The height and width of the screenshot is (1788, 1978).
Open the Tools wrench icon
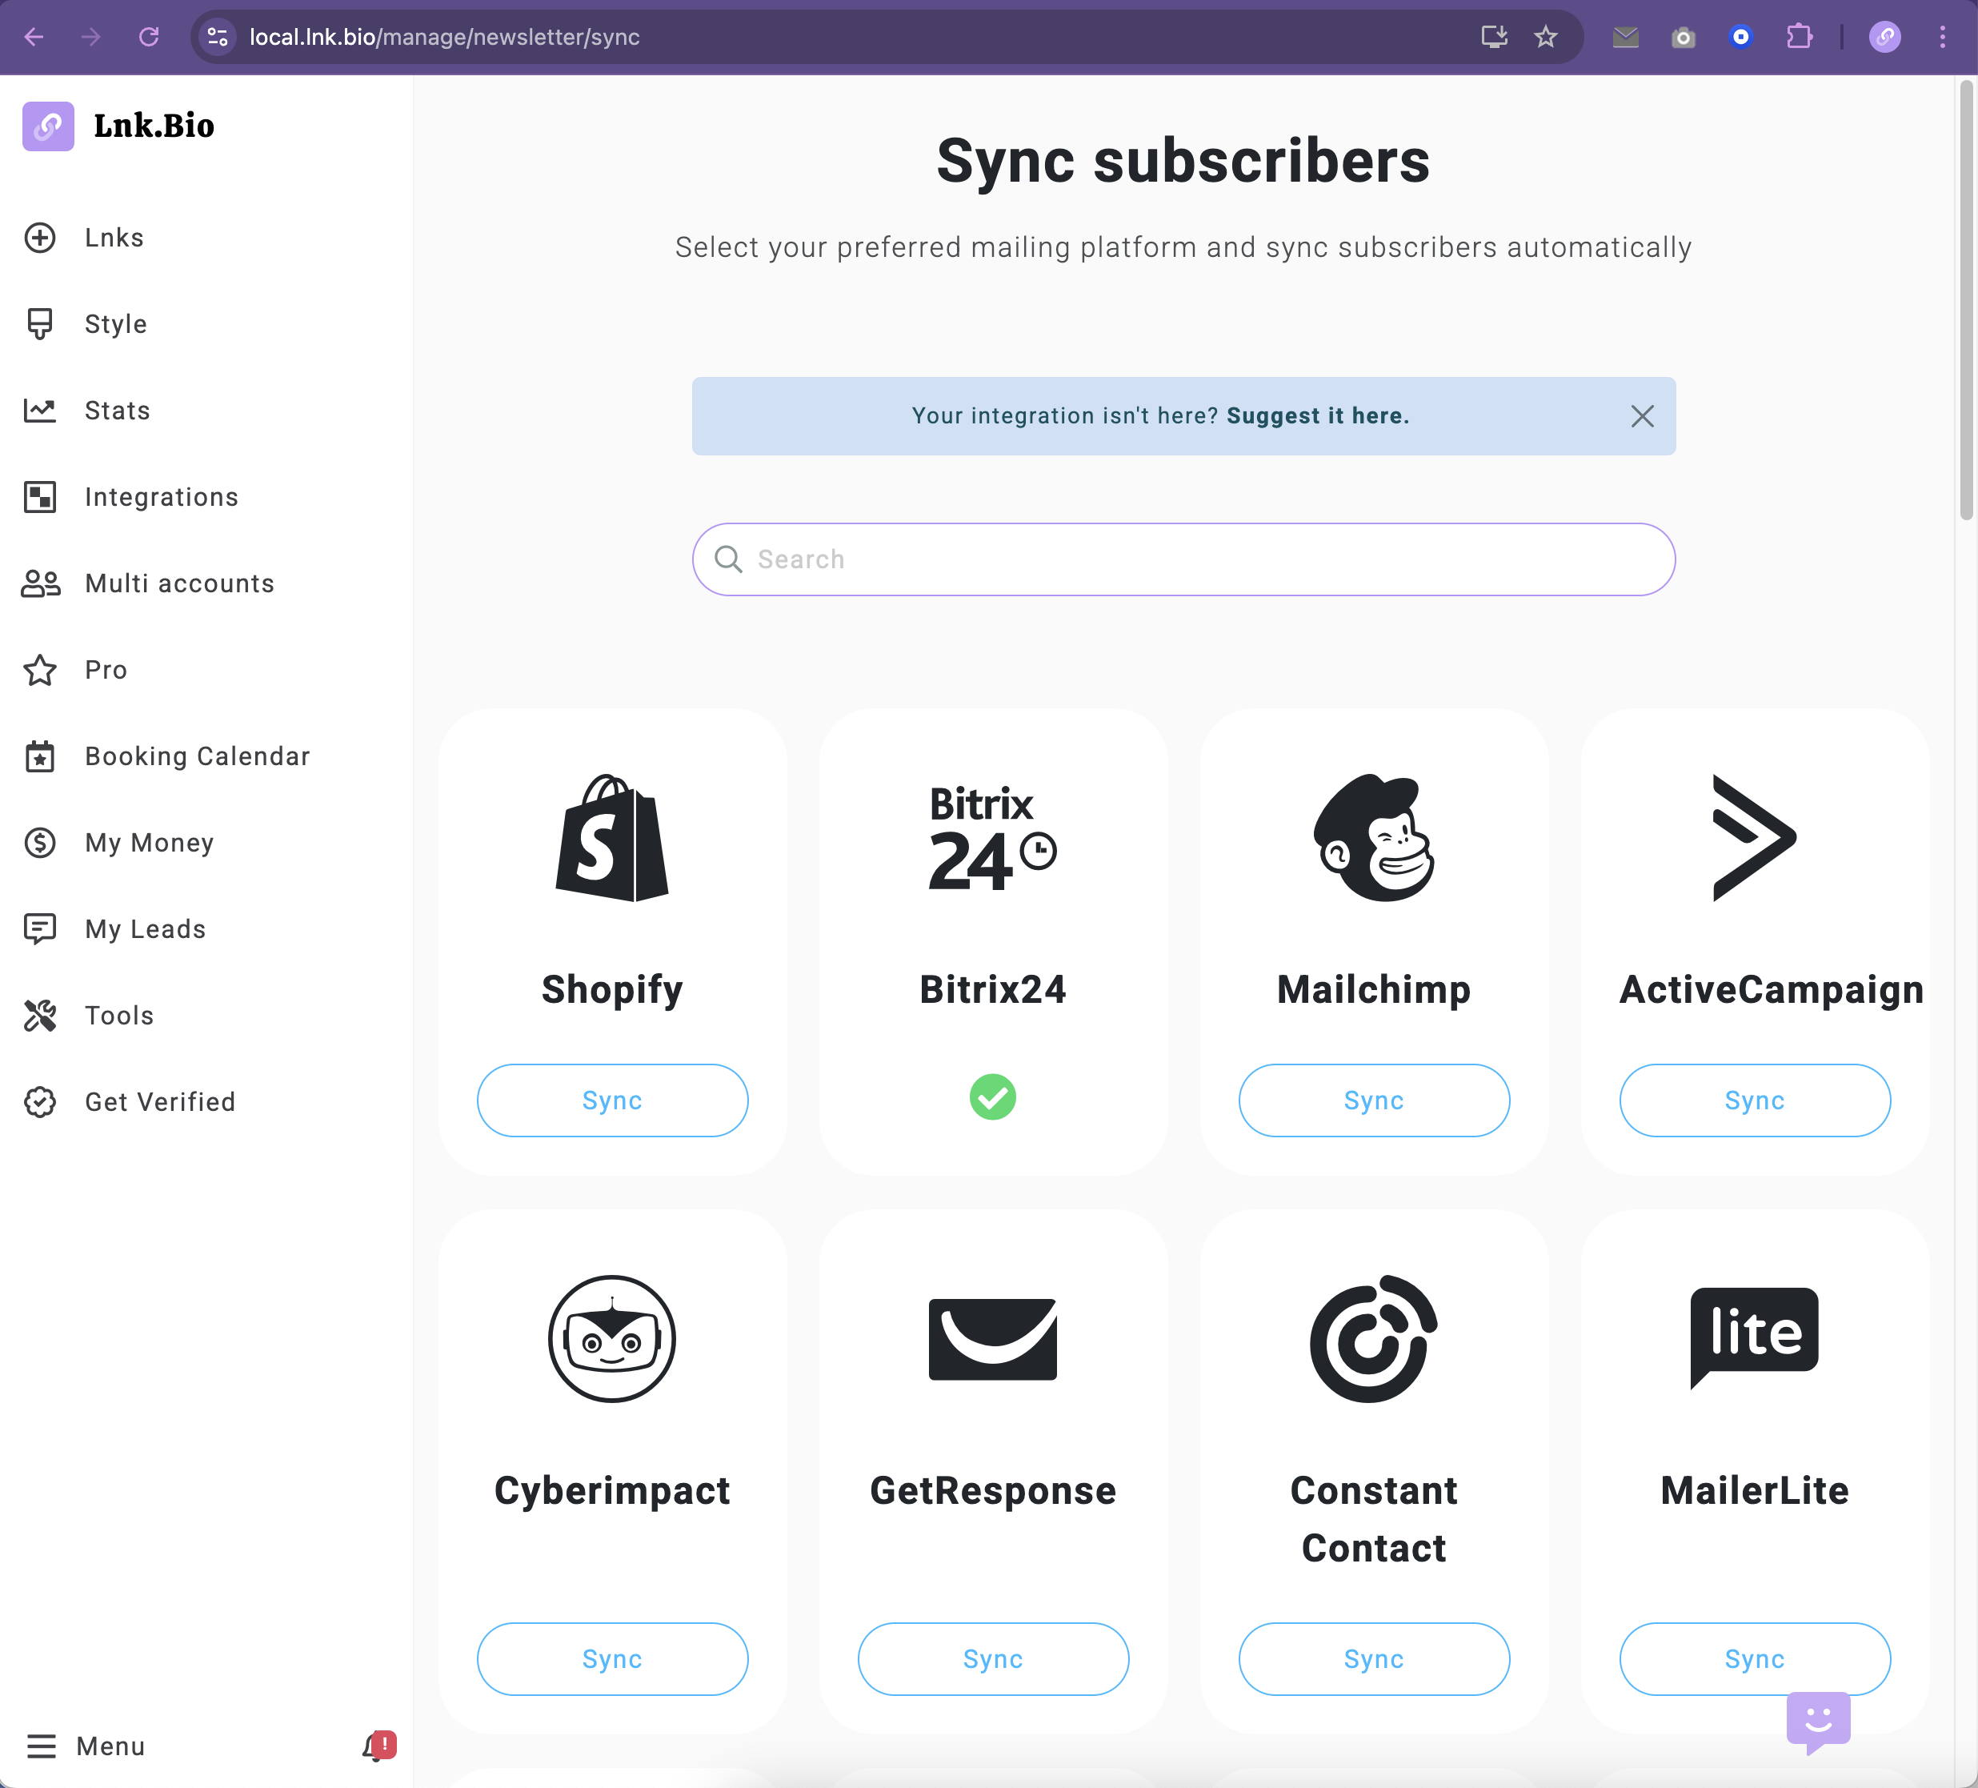40,1016
